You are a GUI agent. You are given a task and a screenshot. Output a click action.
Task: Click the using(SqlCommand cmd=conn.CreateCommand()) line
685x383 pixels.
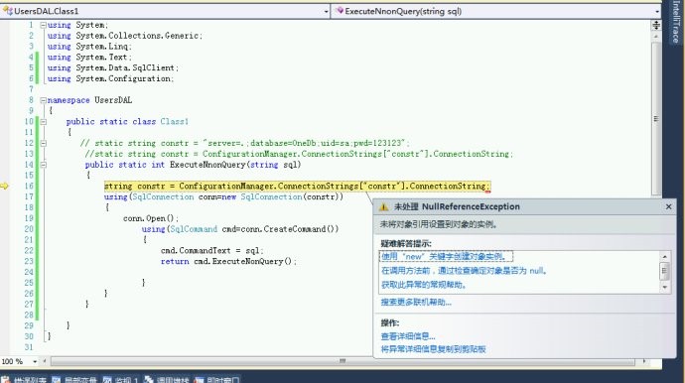tap(240, 229)
